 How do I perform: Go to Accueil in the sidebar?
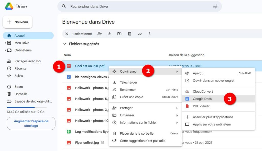28,35
